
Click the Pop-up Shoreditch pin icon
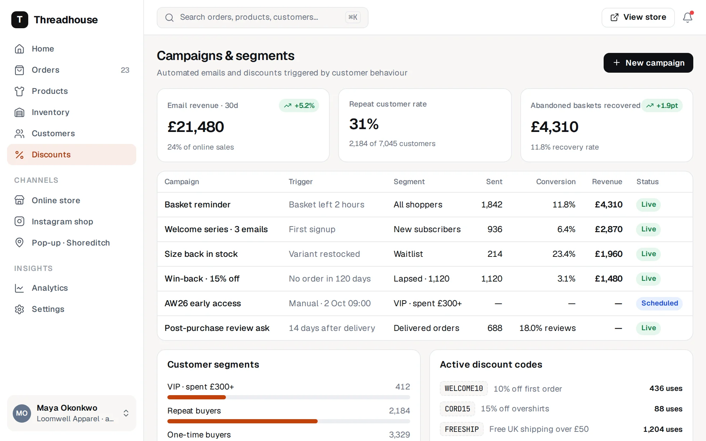click(19, 243)
